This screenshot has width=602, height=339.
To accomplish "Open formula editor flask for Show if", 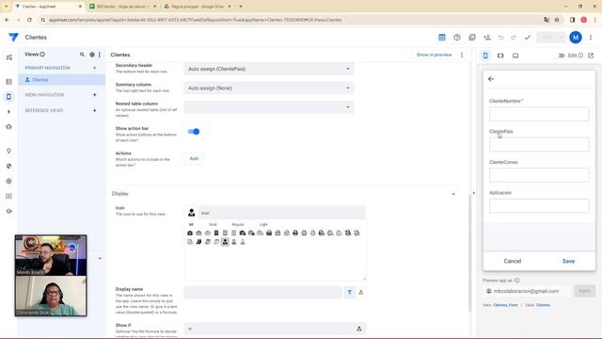I will click(359, 329).
